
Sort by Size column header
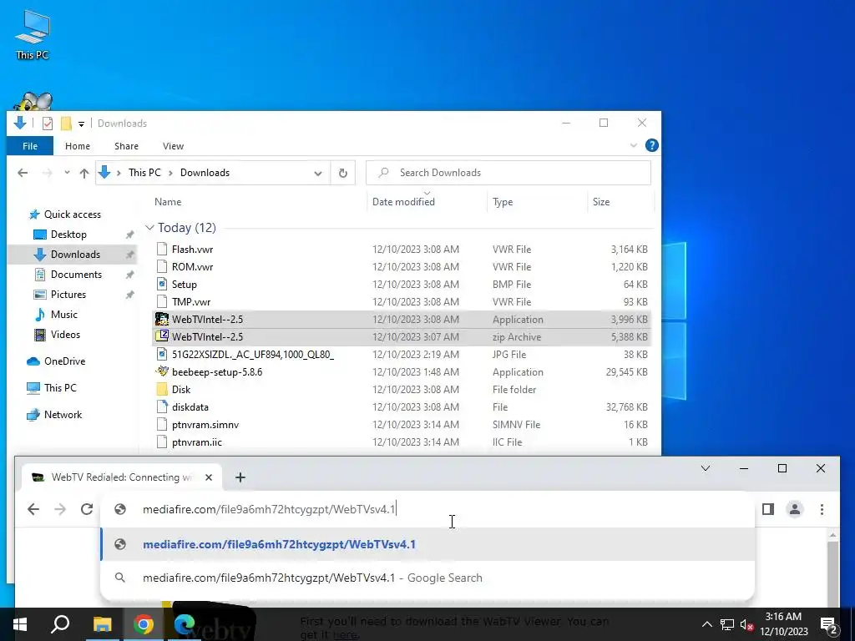[601, 202]
